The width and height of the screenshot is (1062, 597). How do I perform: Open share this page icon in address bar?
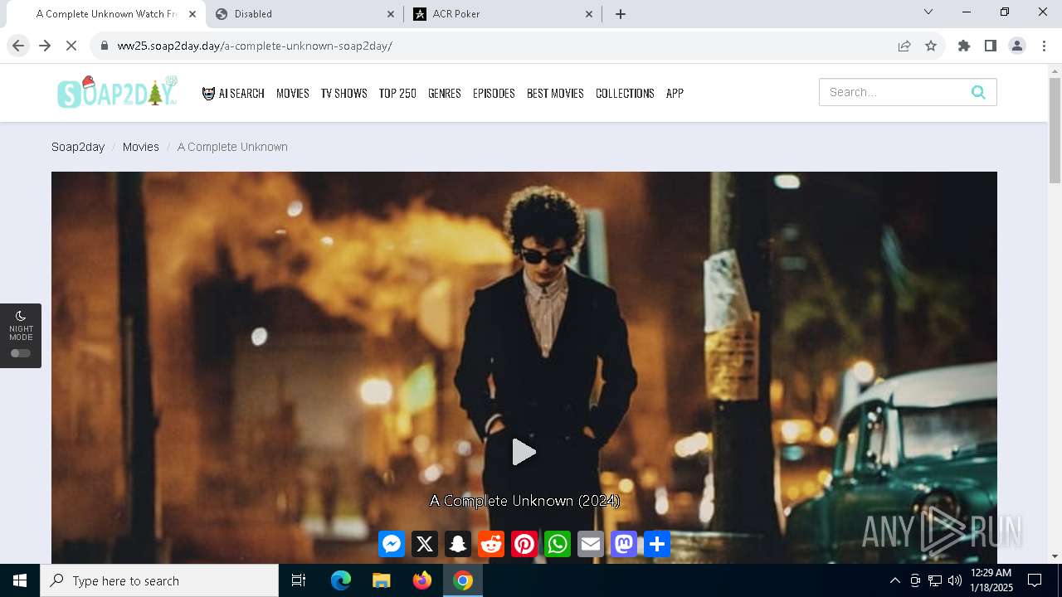coord(904,46)
